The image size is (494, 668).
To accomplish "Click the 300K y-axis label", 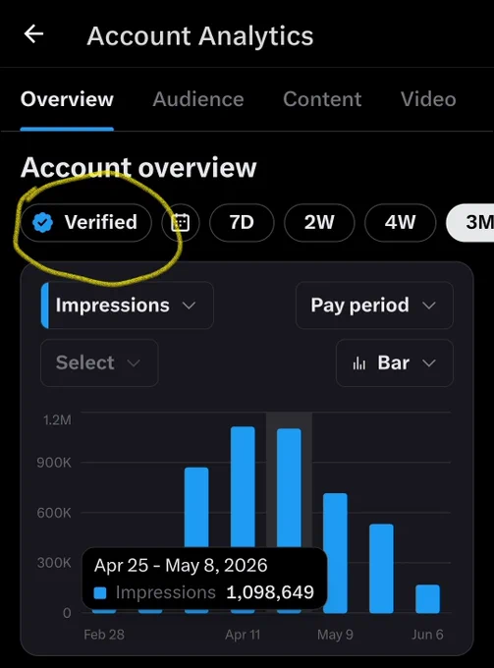I will pos(54,563).
